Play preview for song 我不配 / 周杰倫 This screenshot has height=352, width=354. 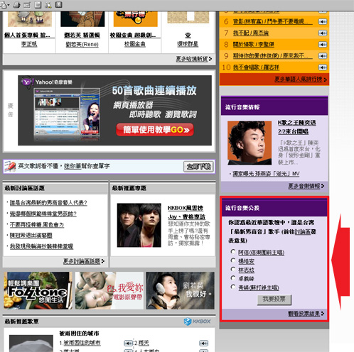323,33
